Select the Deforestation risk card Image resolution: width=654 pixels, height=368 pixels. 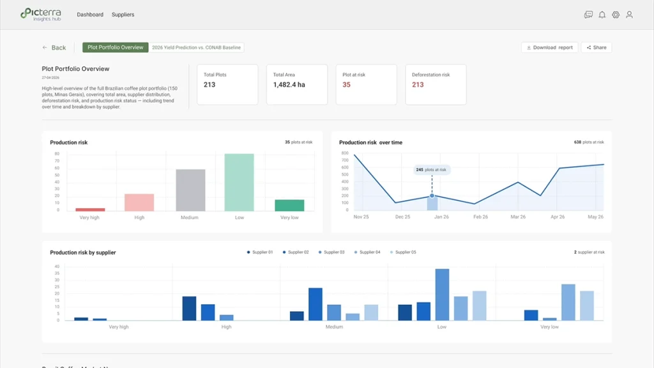point(436,84)
